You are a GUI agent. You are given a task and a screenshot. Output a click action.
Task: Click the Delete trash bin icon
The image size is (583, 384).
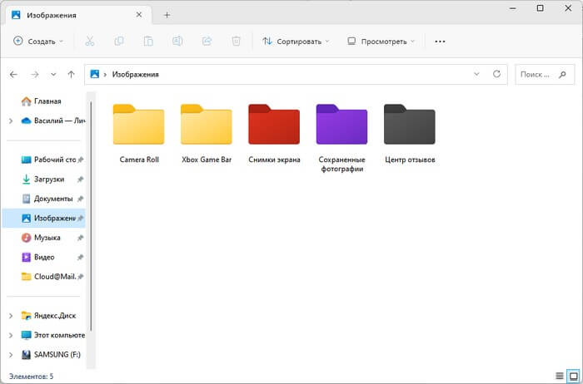237,41
